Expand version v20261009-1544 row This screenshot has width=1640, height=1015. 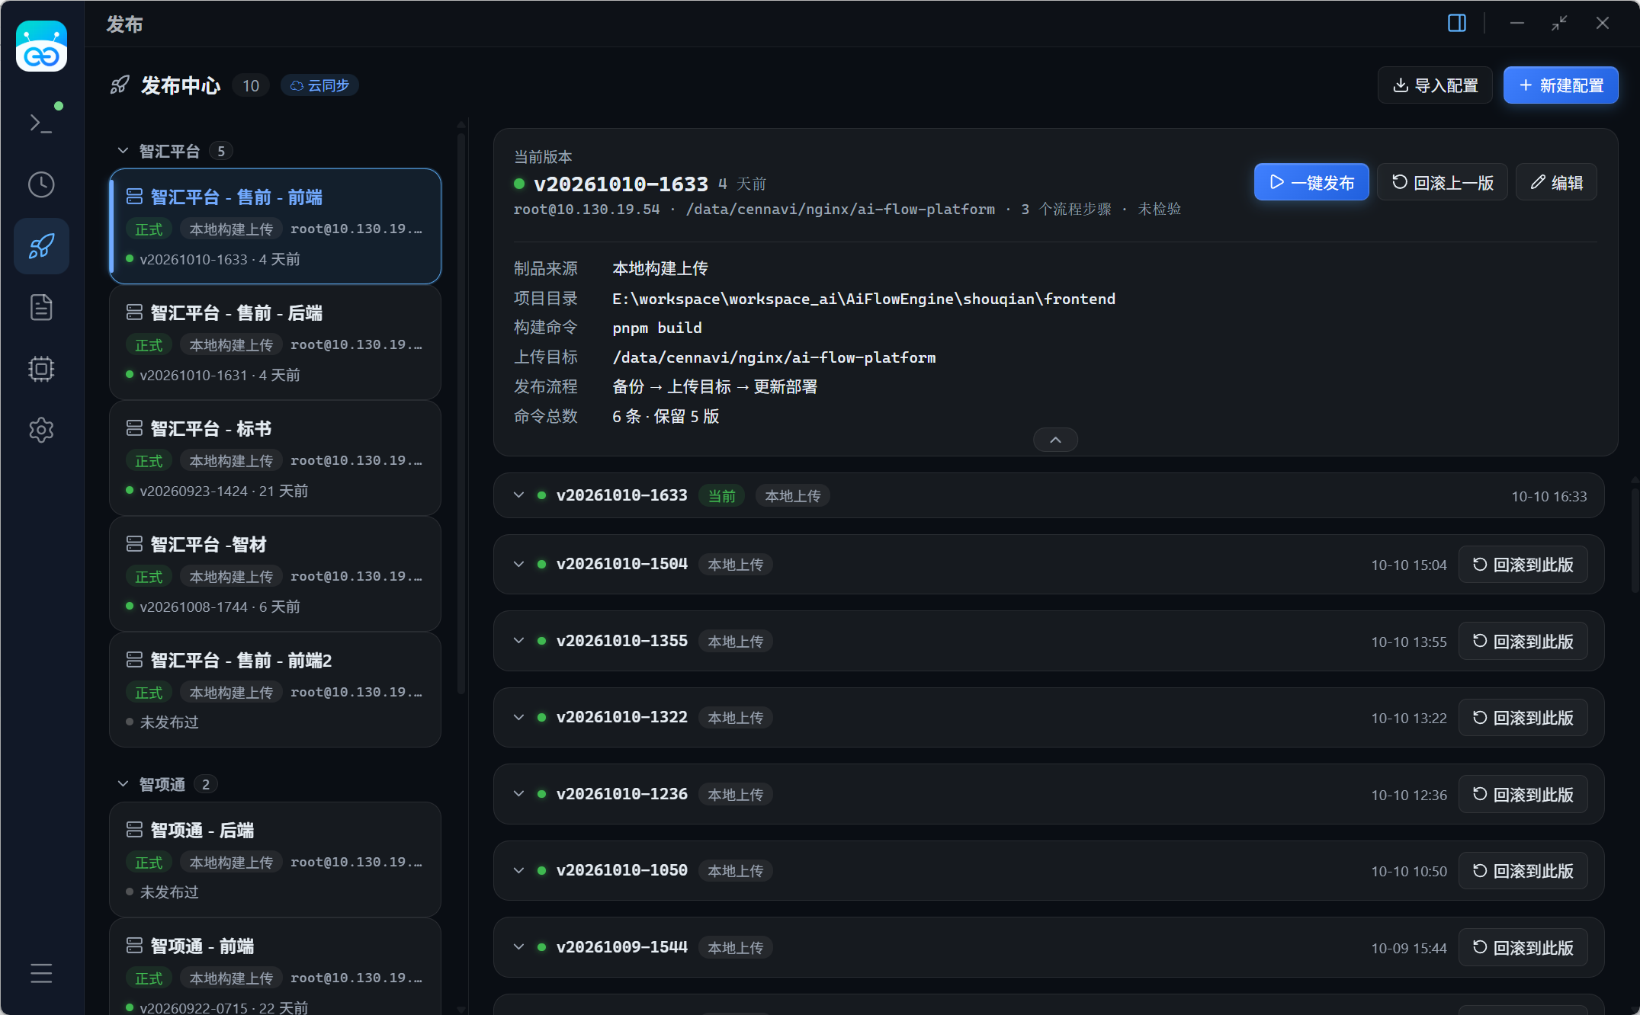click(519, 947)
